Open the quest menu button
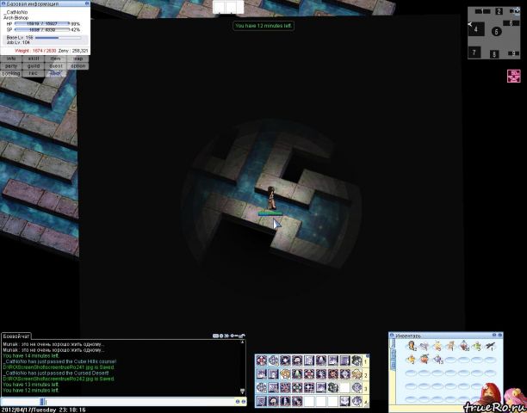The width and height of the screenshot is (527, 413). tap(55, 66)
